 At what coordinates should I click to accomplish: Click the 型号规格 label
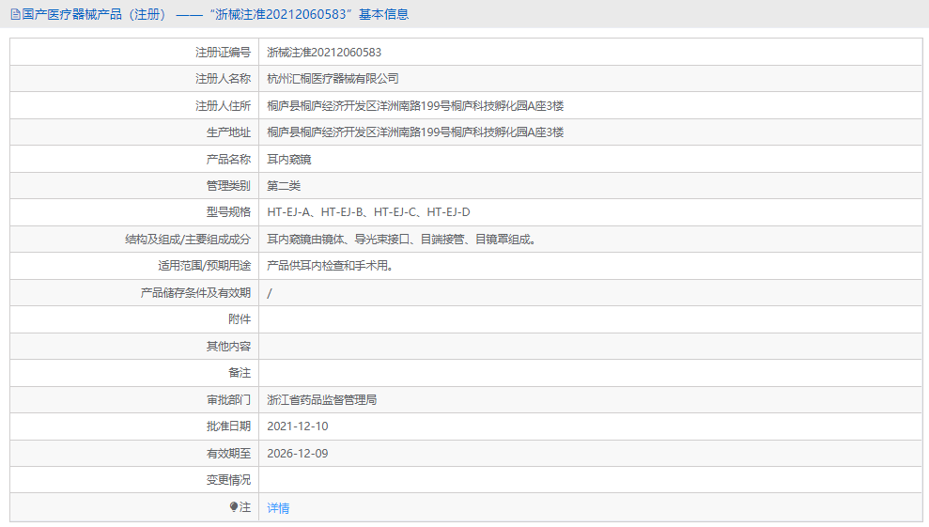[228, 212]
